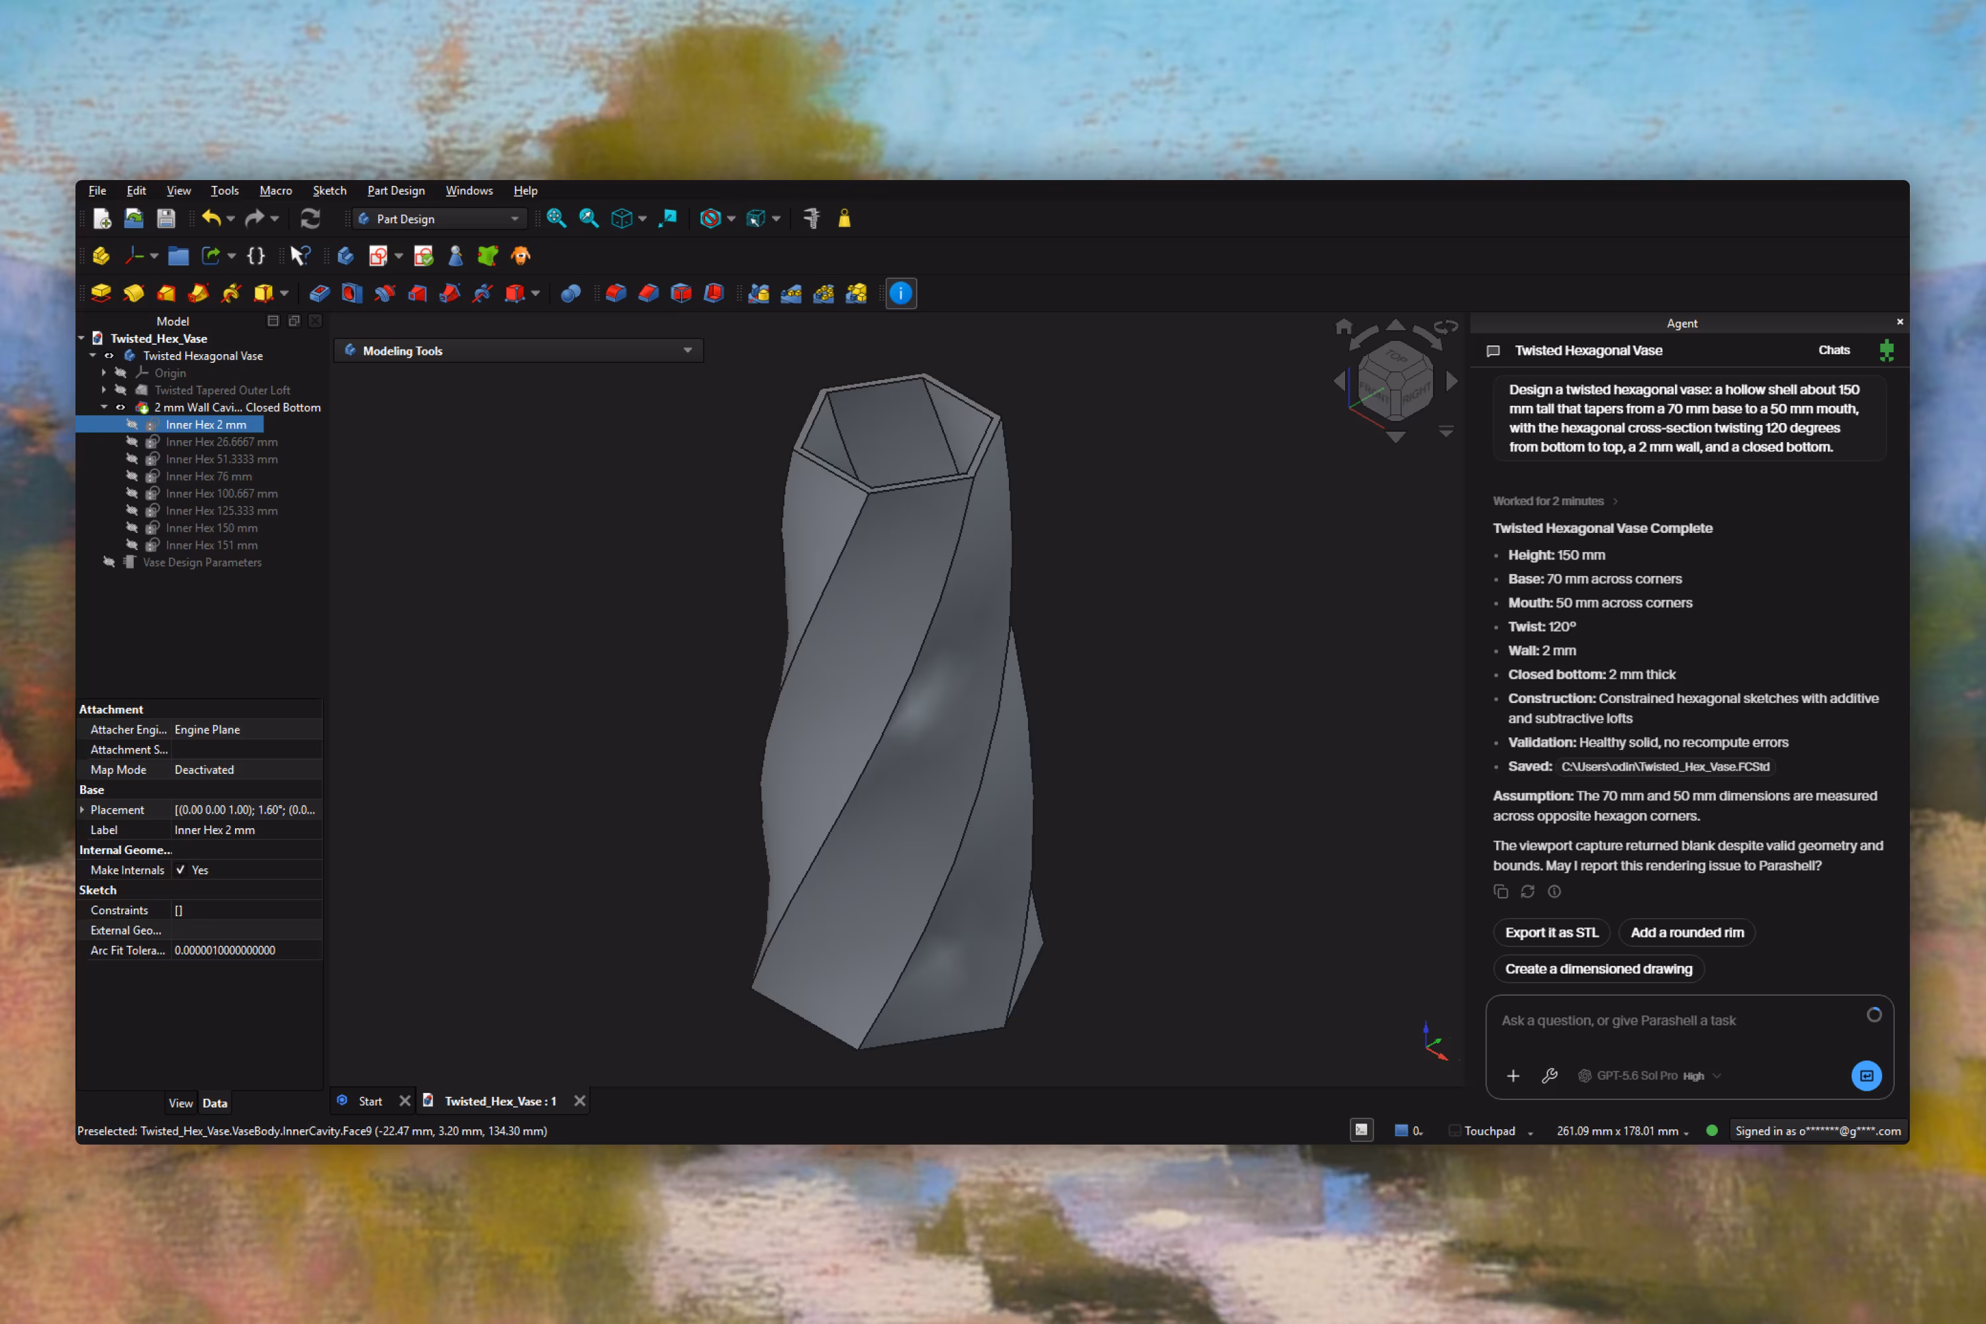The width and height of the screenshot is (1986, 1324).
Task: Click the green sub-shape binder icon
Action: point(487,256)
